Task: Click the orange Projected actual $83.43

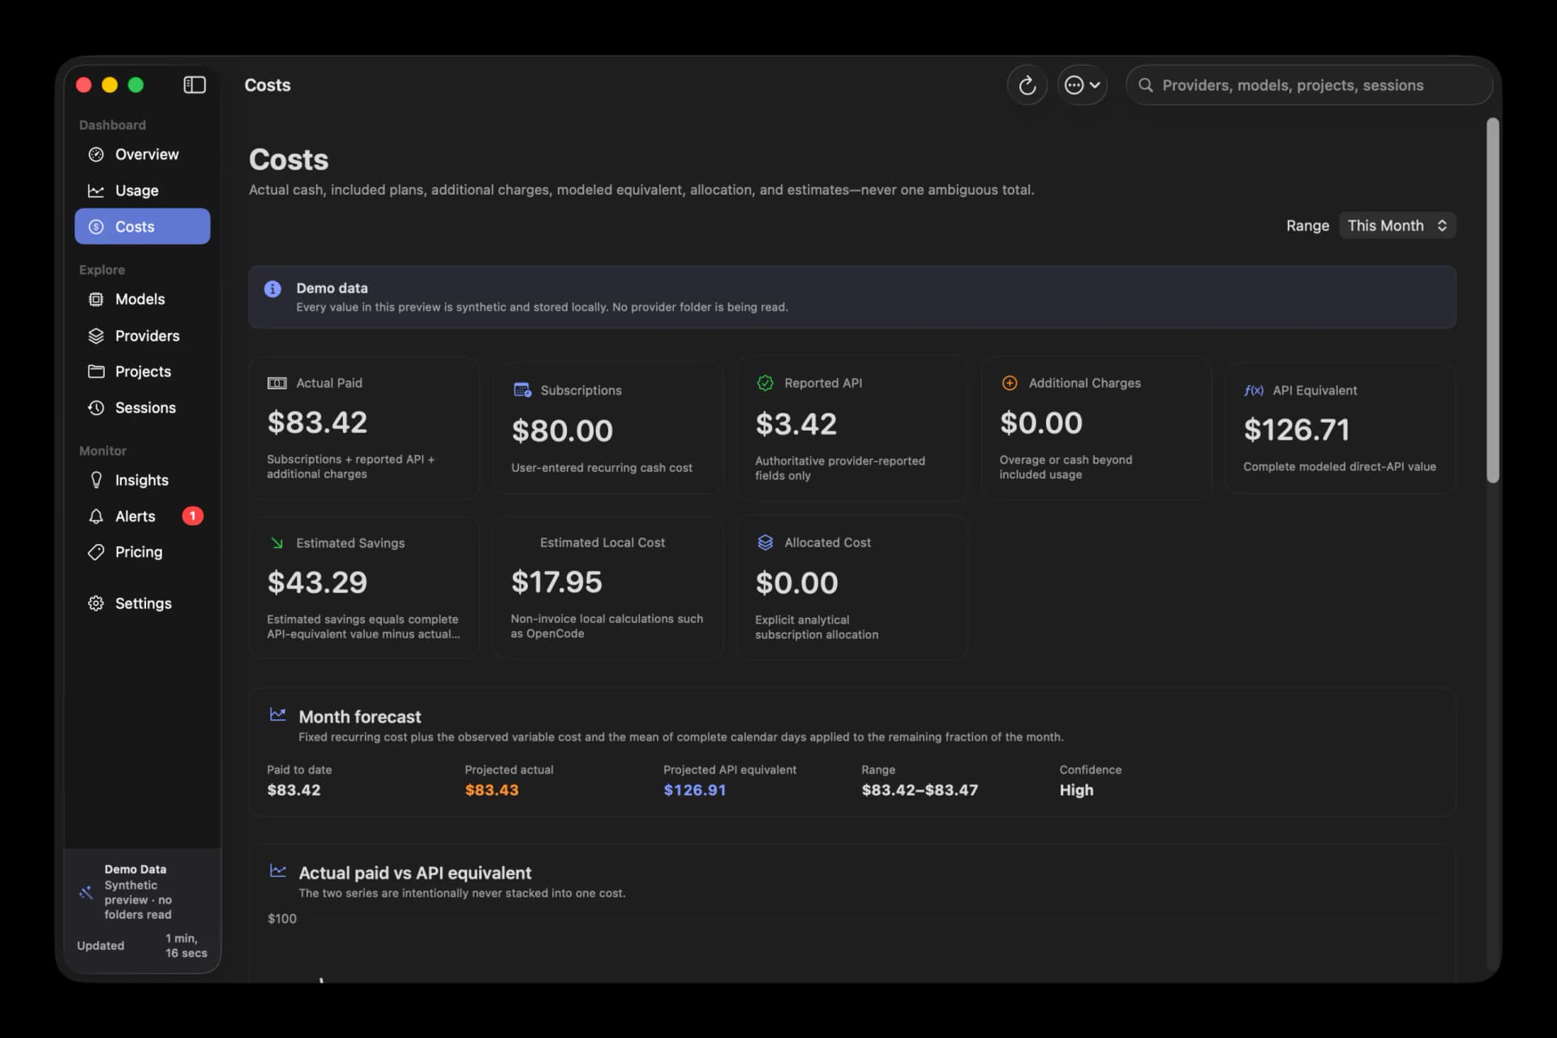Action: pyautogui.click(x=491, y=790)
